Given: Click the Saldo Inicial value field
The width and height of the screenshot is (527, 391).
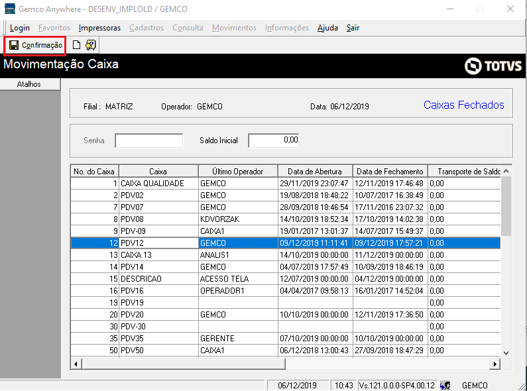Looking at the screenshot, I should pyautogui.click(x=274, y=140).
